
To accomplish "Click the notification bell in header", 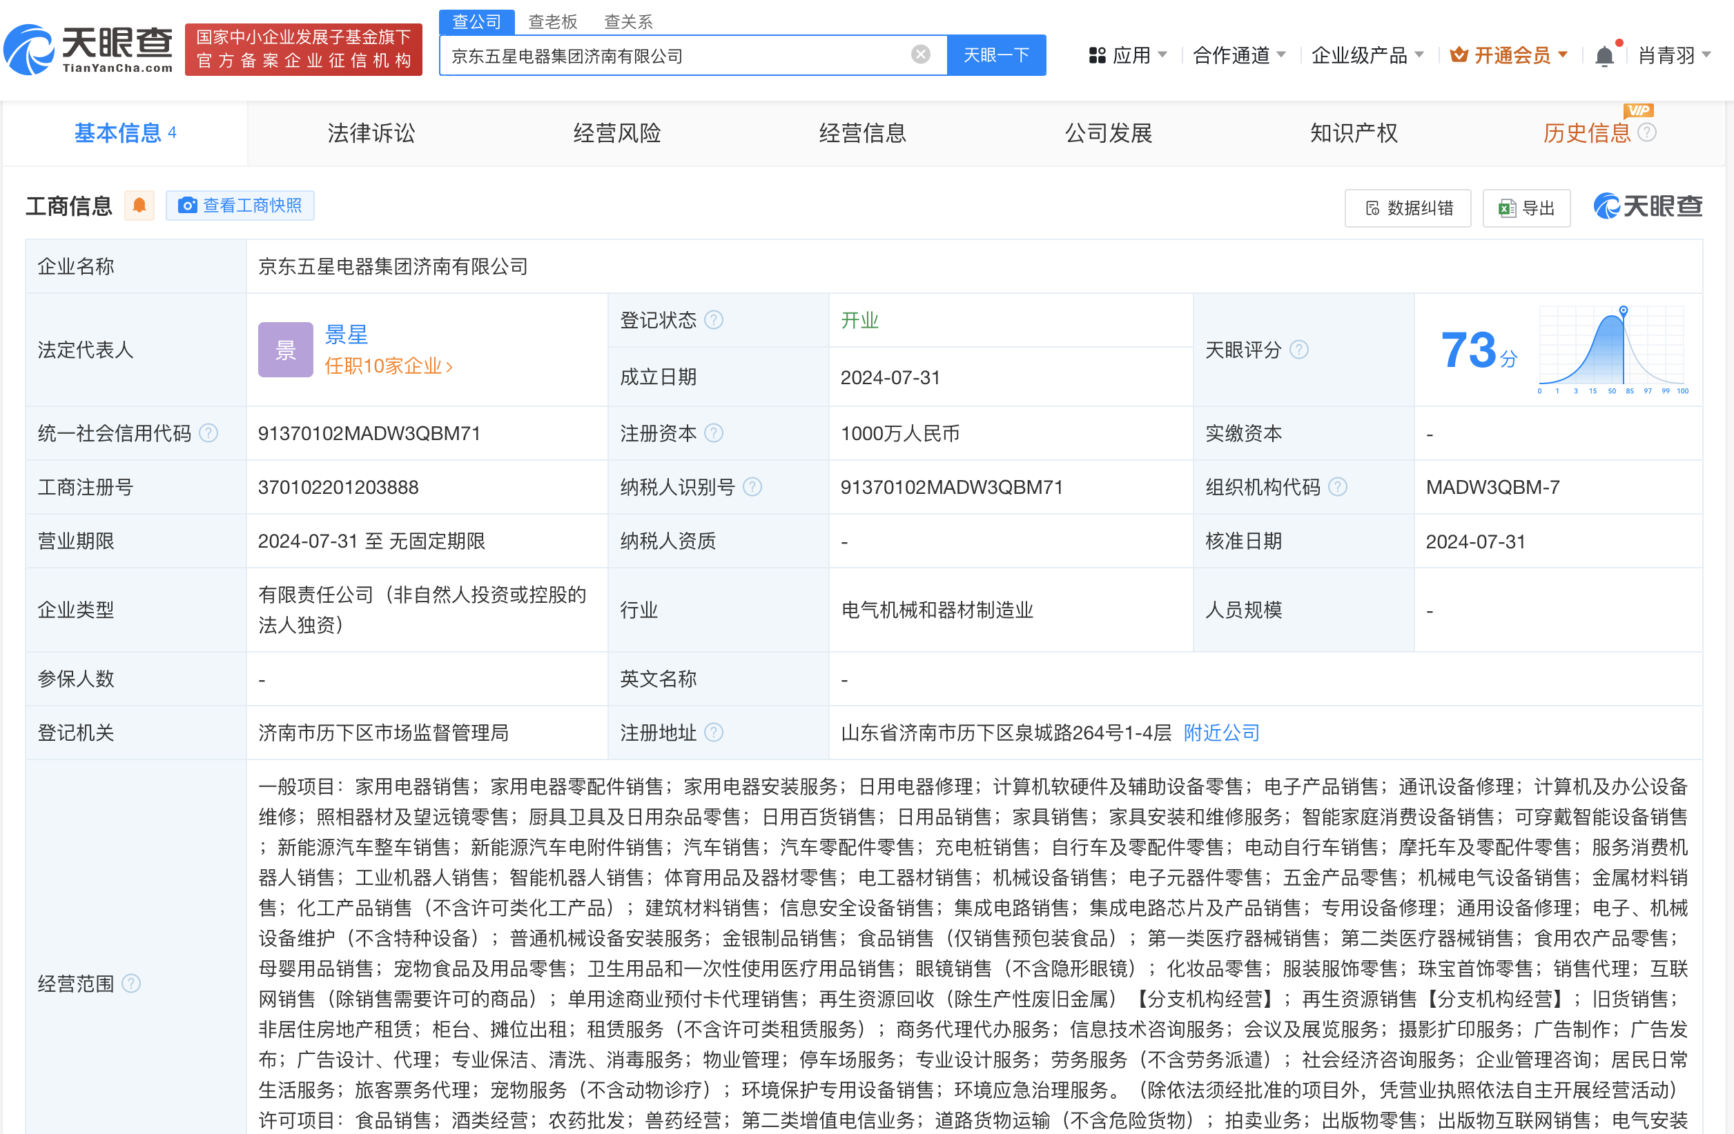I will click(1604, 56).
